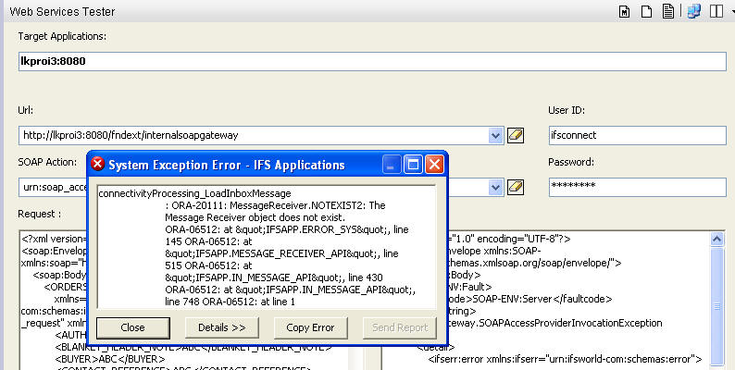Clear the SOAP Action field with eraser icon
Viewport: 735px width, 370px height.
[516, 188]
